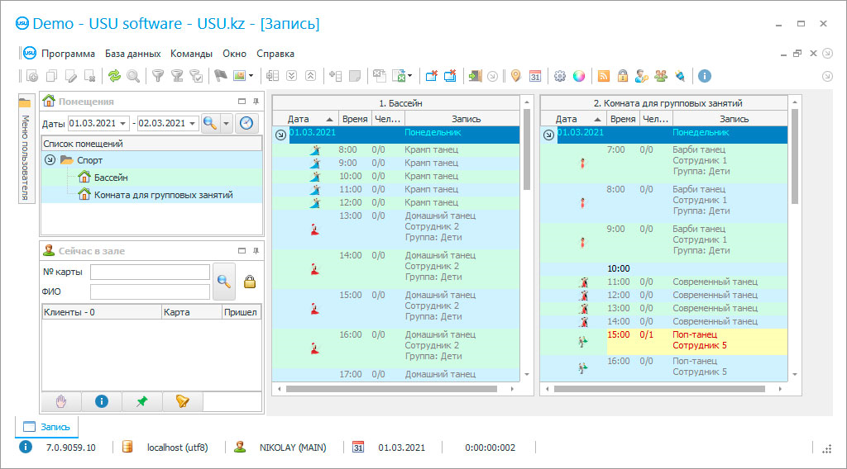Screen dimensions: 847x469
Task: Select Бассейн in the room list
Action: point(111,178)
